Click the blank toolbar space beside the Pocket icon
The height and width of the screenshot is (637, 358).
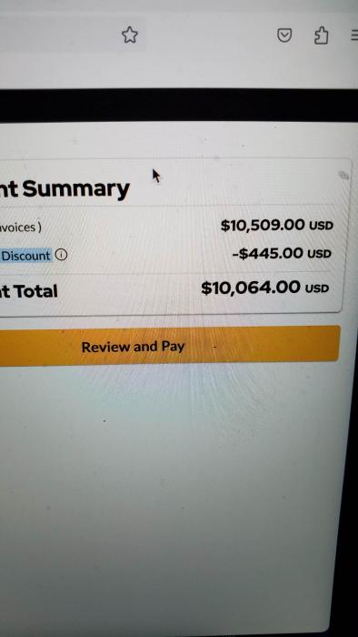click(x=211, y=35)
